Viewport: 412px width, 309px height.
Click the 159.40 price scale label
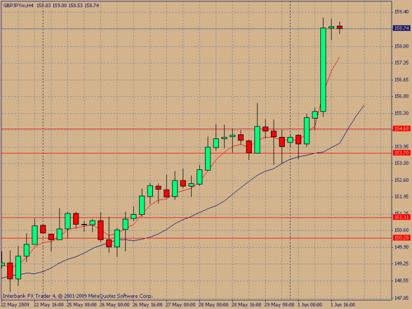click(x=401, y=12)
